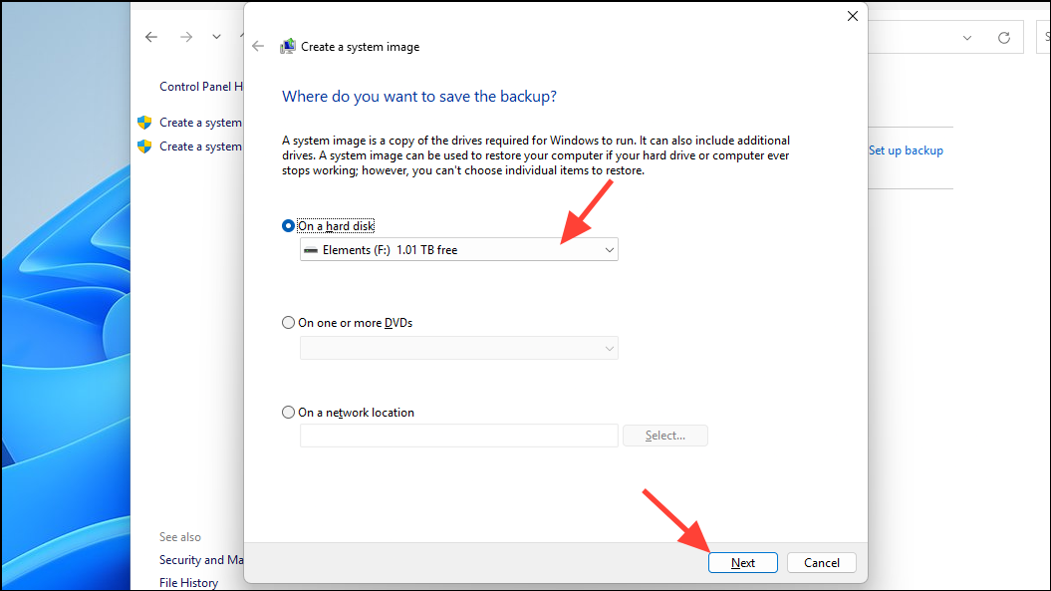Open the Set up backup link

point(905,149)
